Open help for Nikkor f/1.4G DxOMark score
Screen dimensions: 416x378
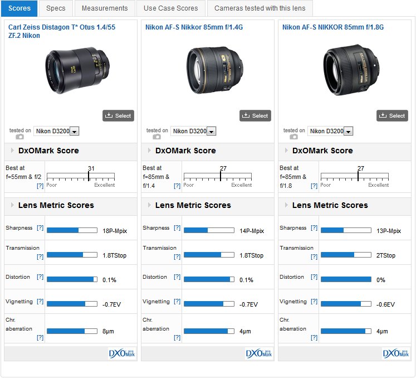[177, 186]
